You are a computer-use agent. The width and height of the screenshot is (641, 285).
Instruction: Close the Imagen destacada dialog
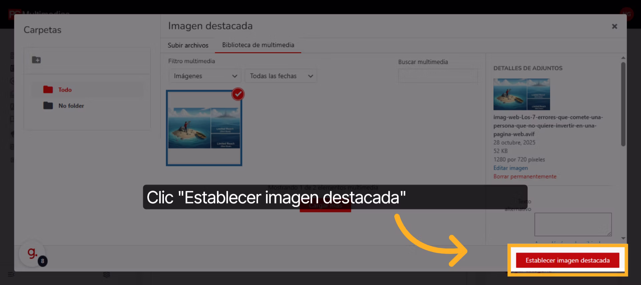tap(614, 26)
